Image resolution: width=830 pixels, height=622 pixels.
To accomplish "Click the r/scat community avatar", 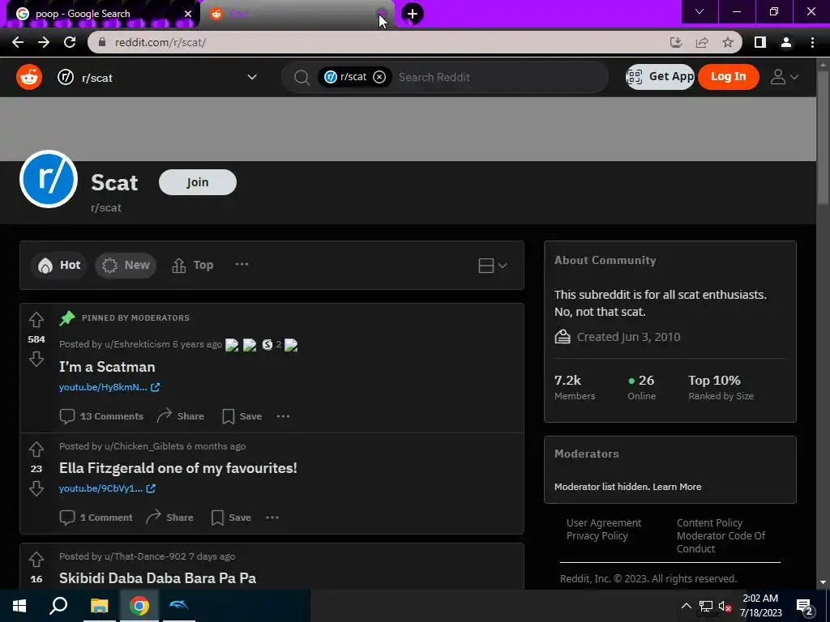I will (48, 179).
